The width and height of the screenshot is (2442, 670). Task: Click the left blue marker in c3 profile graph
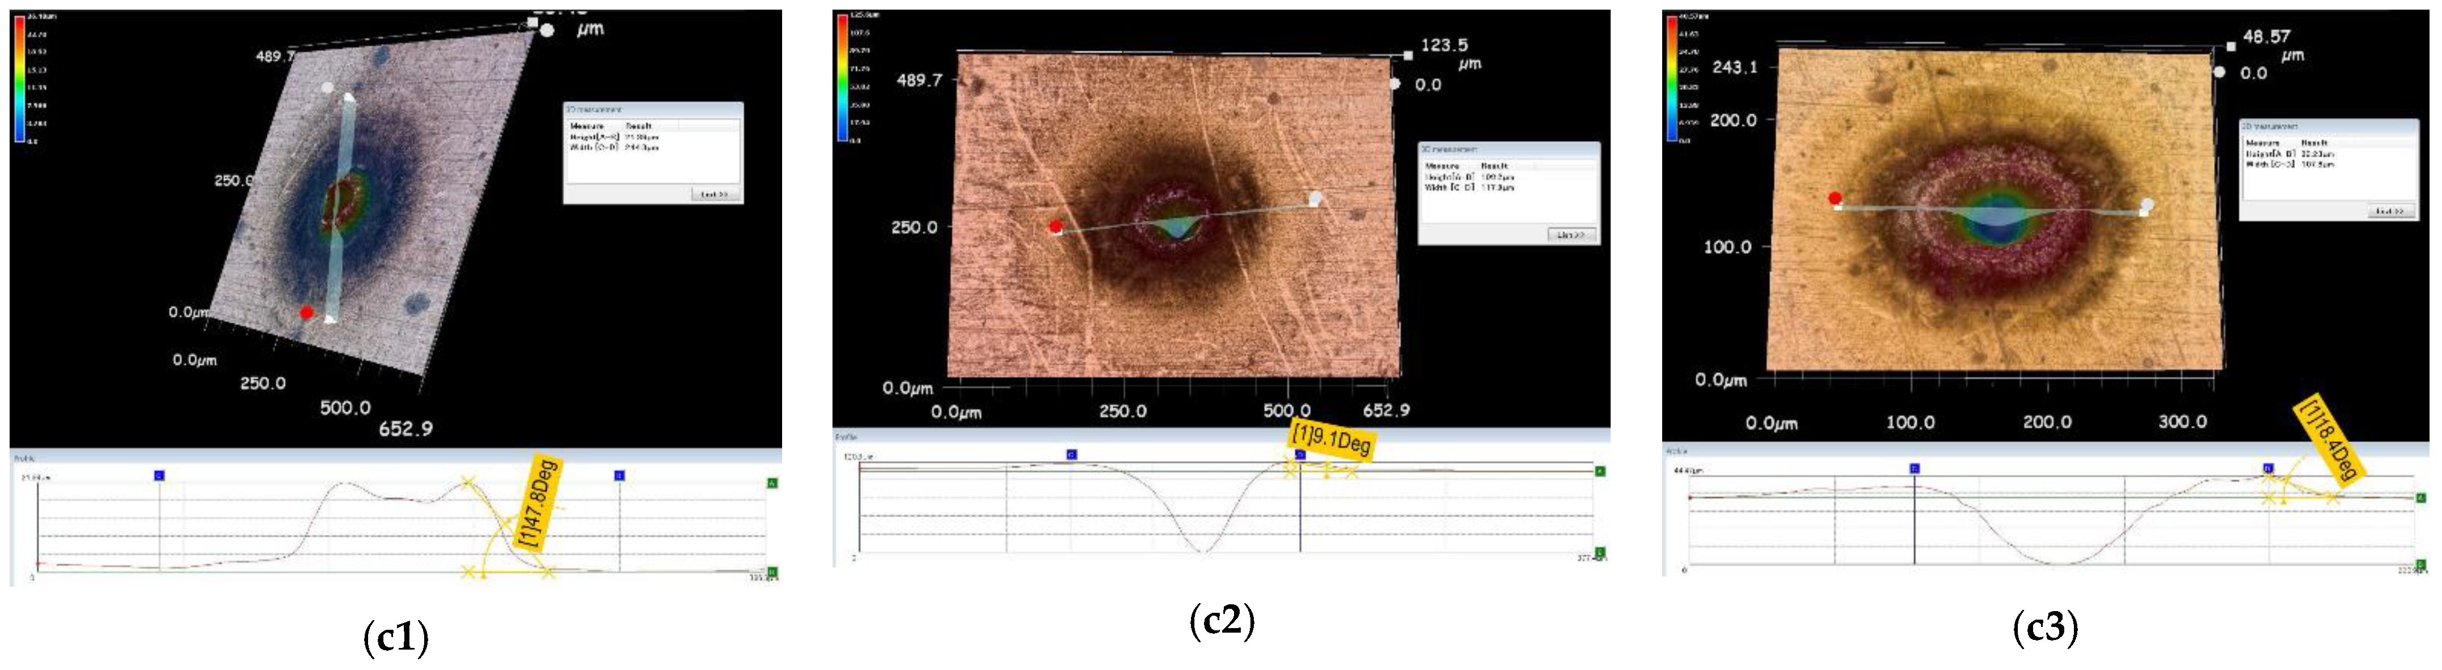point(1914,468)
